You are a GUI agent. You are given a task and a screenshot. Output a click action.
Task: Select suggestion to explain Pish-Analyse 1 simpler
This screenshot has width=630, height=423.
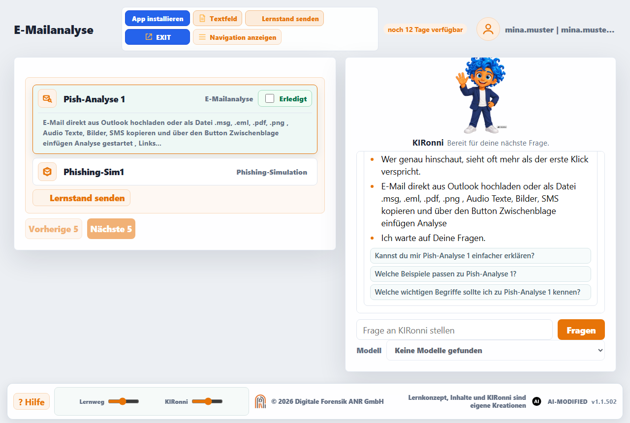pyautogui.click(x=480, y=256)
